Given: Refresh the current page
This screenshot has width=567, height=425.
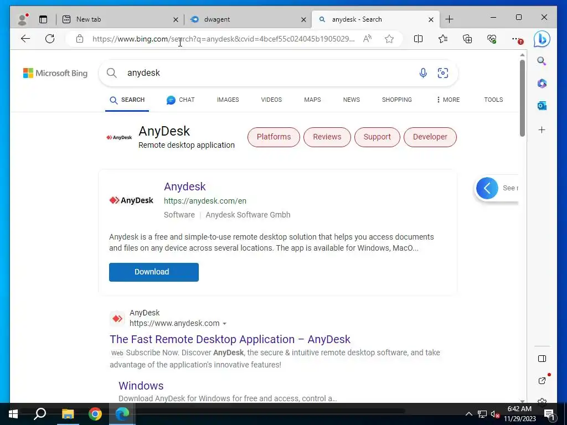Looking at the screenshot, I should pos(50,39).
